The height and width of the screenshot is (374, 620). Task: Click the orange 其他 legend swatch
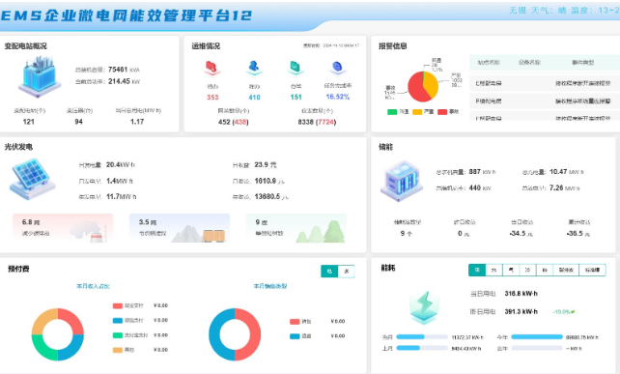coord(118,350)
